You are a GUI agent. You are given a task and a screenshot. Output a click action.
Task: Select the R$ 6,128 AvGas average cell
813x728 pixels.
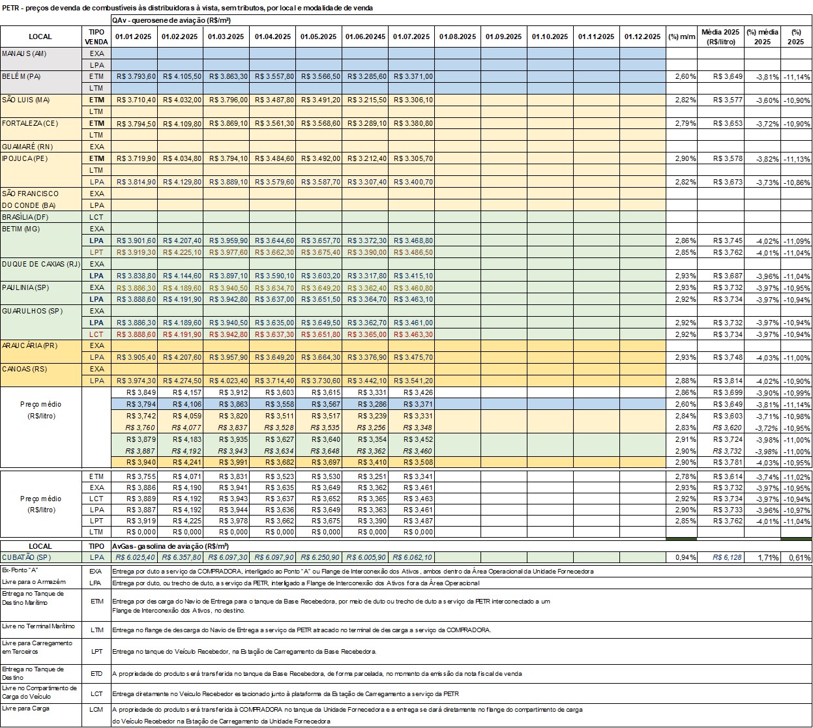click(720, 557)
